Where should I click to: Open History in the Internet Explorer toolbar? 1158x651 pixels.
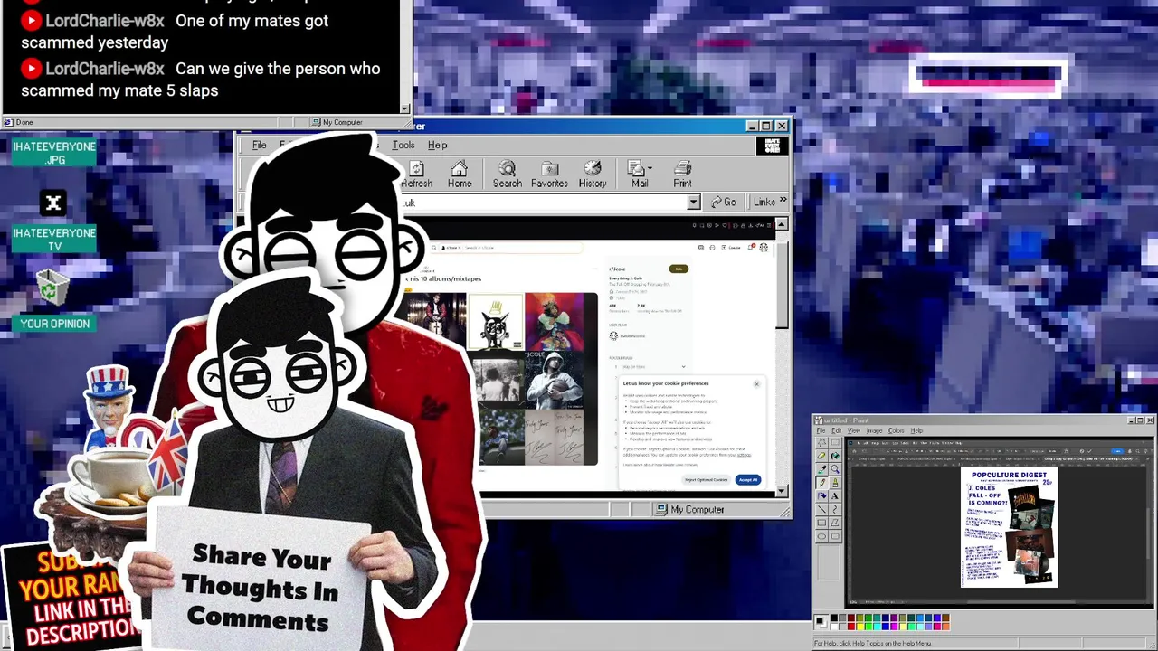[x=593, y=175]
